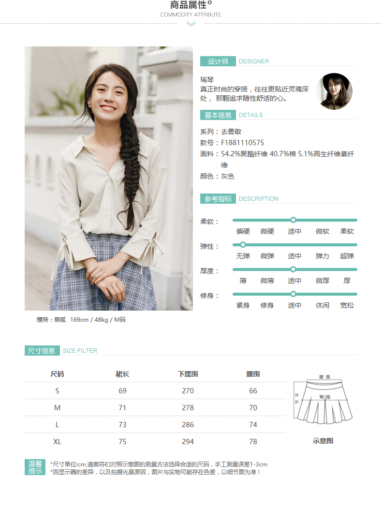Click the 厚度 thickness slider handle
Screen dimensions: 382x509
coord(293,269)
